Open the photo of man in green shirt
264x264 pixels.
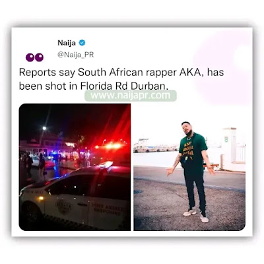189,167
